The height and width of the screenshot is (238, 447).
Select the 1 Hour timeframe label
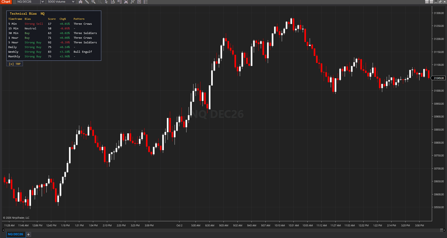[13, 38]
